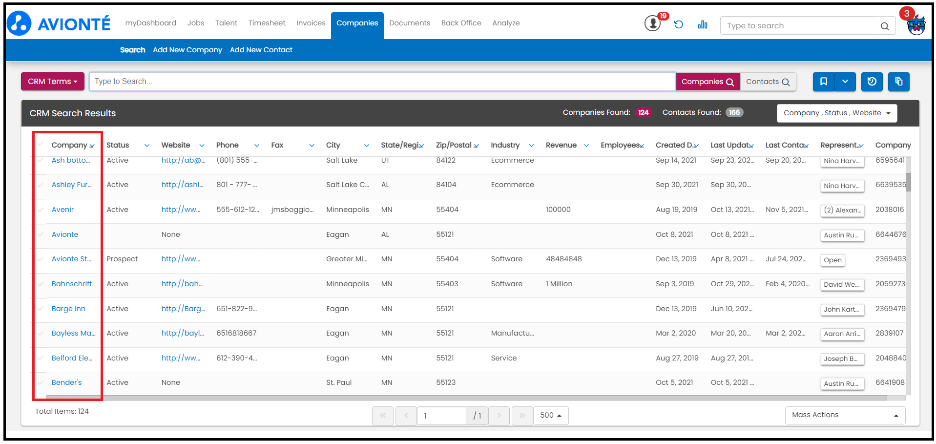Open the Mass Actions dropdown
936x444 pixels.
pyautogui.click(x=845, y=415)
